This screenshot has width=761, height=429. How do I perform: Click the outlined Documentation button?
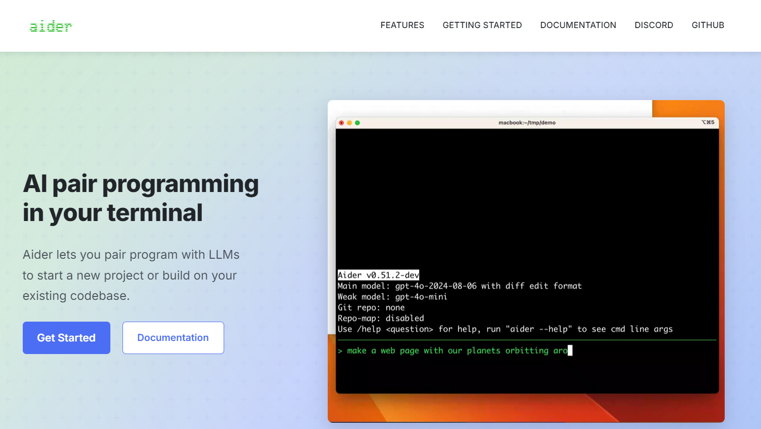173,338
